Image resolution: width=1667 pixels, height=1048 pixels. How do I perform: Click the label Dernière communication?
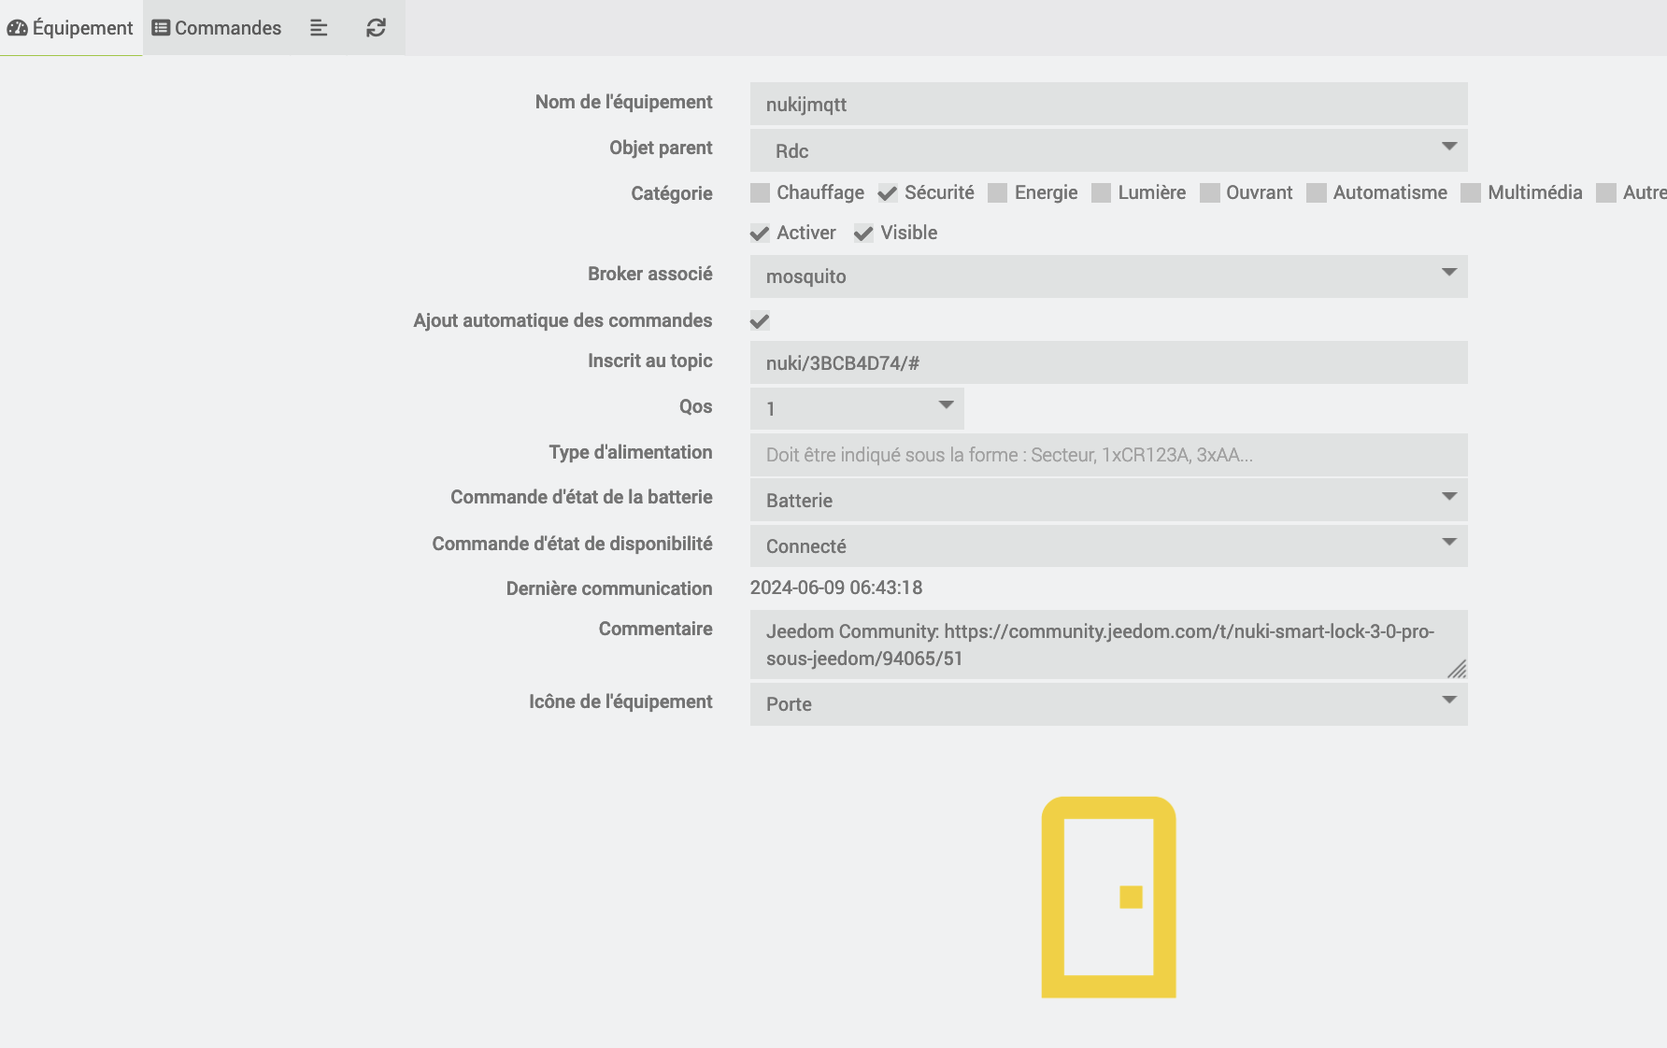[x=609, y=588]
